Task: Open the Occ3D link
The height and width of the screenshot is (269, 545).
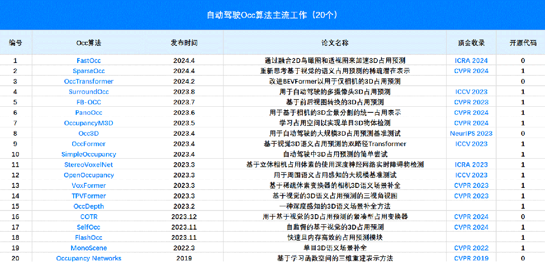Action: pos(89,133)
